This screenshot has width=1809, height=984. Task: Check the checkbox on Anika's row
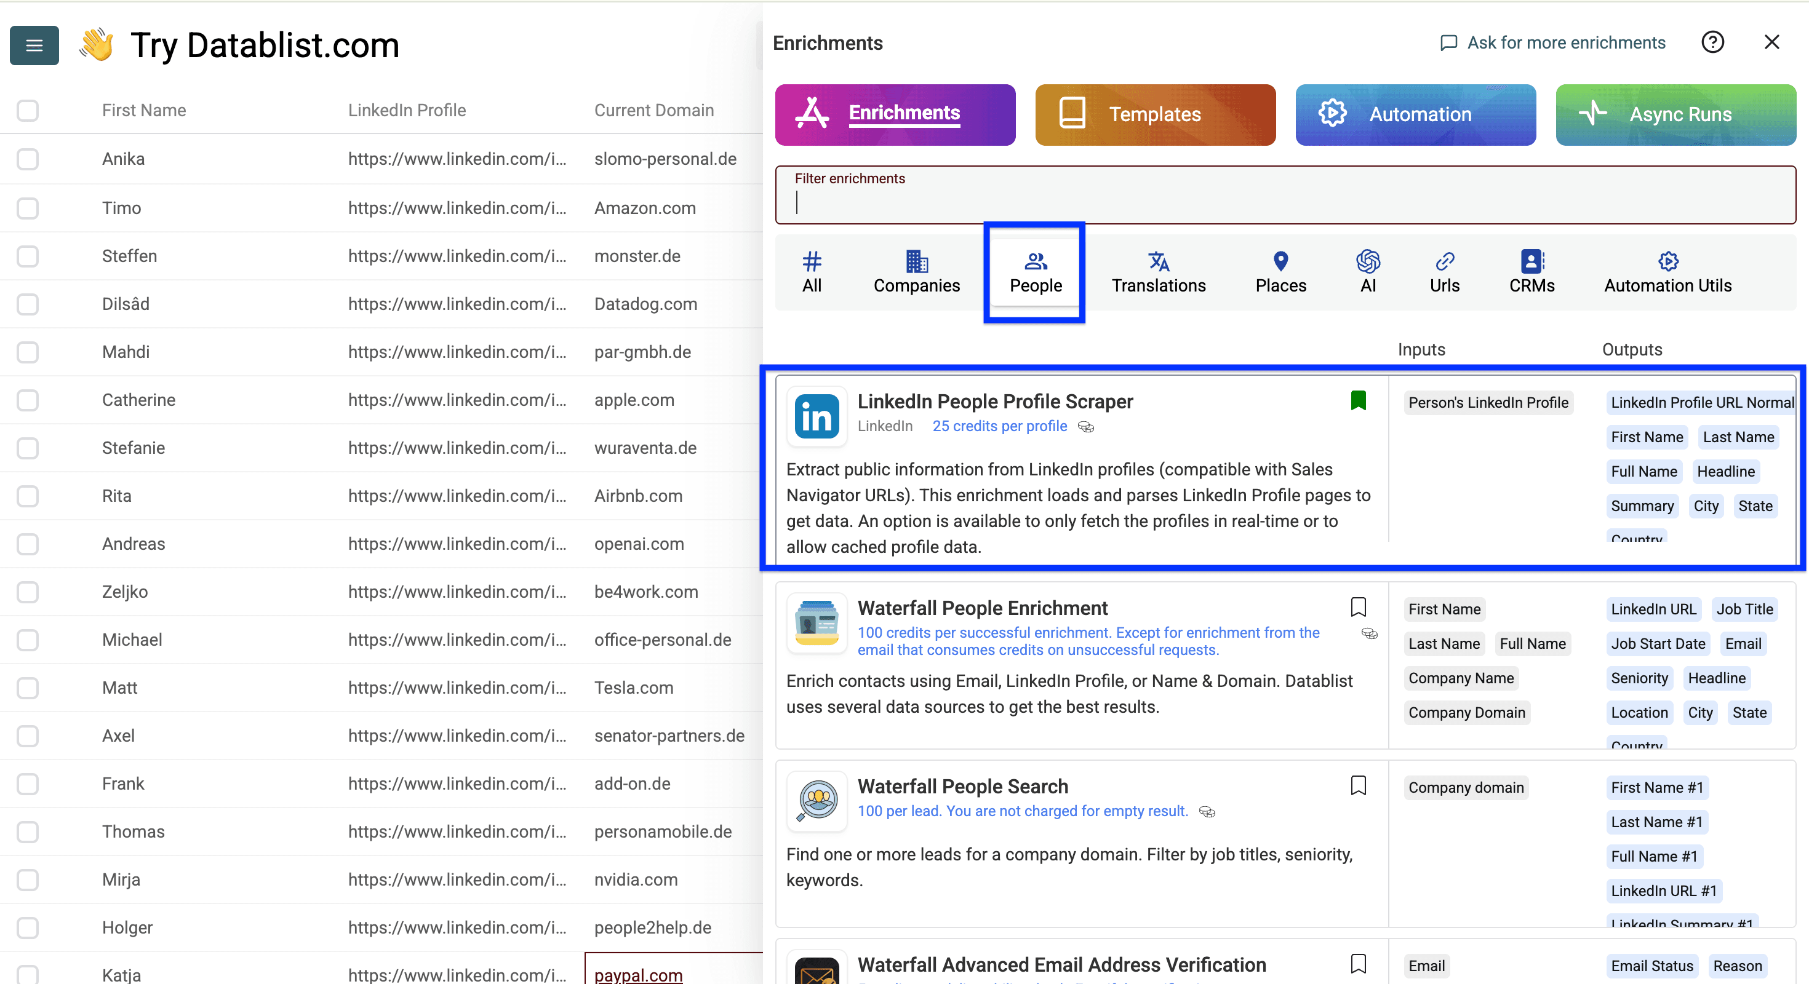(x=28, y=159)
